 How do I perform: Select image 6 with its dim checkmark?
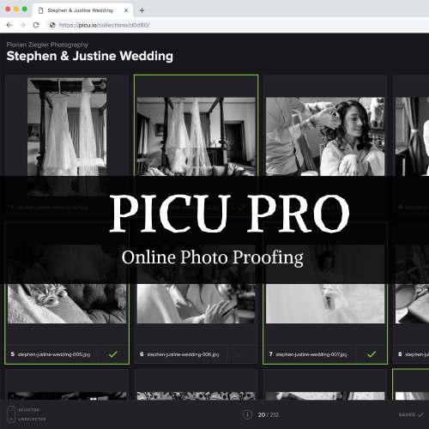[x=242, y=354]
